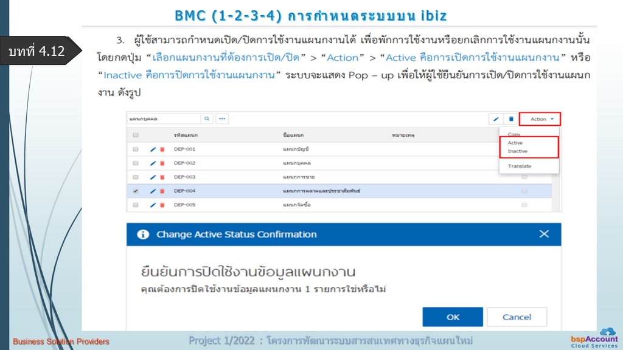Confirm with the OK button
Image resolution: width=623 pixels, height=350 pixels.
pos(453,317)
